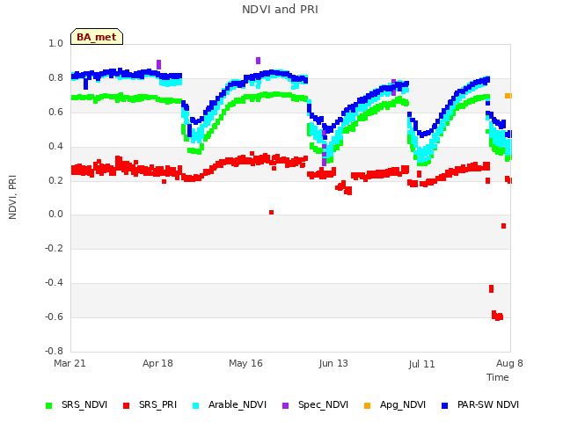The width and height of the screenshot is (563, 422).
Task: Click the 0.4 y-axis tick value
Action: coord(55,146)
